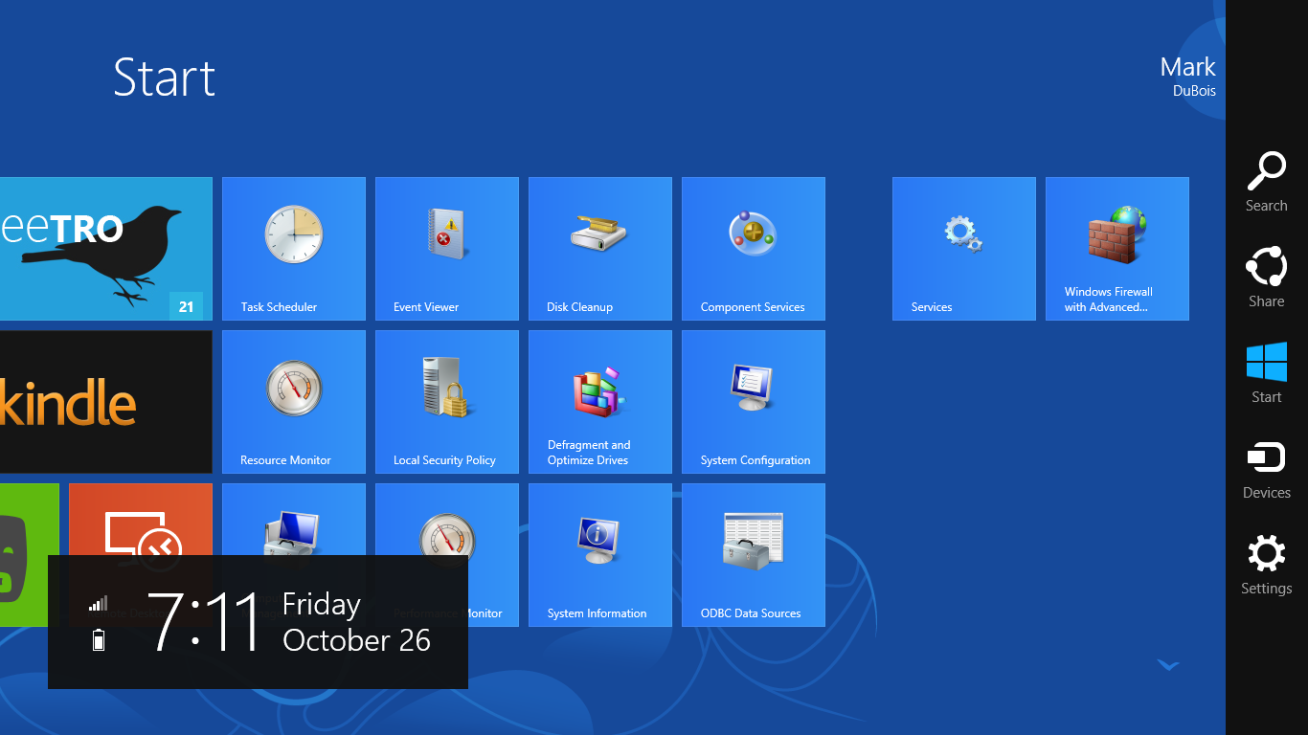Click the network signal strength icon

click(x=98, y=603)
